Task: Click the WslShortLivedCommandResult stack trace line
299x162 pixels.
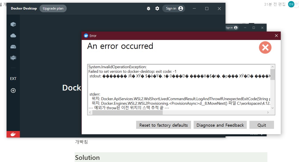Action: click(181, 99)
